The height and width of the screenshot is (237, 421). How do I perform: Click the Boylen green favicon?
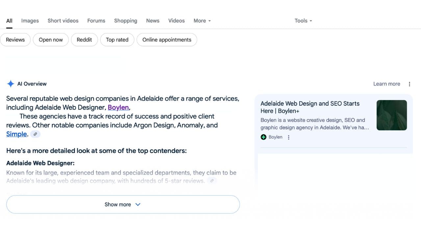pyautogui.click(x=263, y=137)
